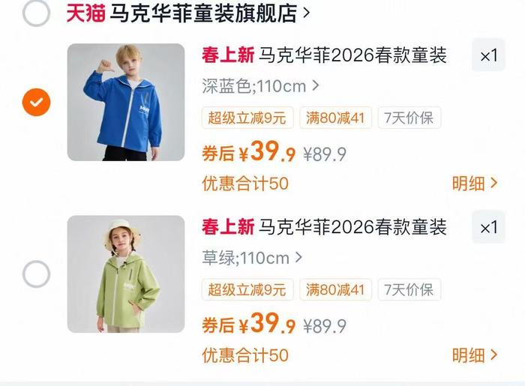Click the 天猫 logo beside store name
The image size is (525, 386).
coord(86,13)
